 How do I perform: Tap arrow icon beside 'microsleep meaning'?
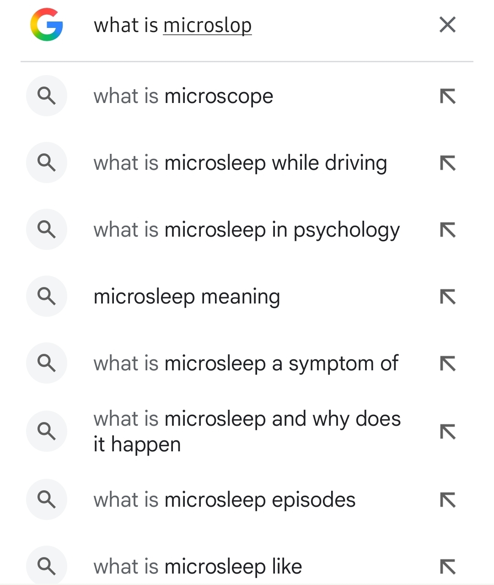[447, 297]
